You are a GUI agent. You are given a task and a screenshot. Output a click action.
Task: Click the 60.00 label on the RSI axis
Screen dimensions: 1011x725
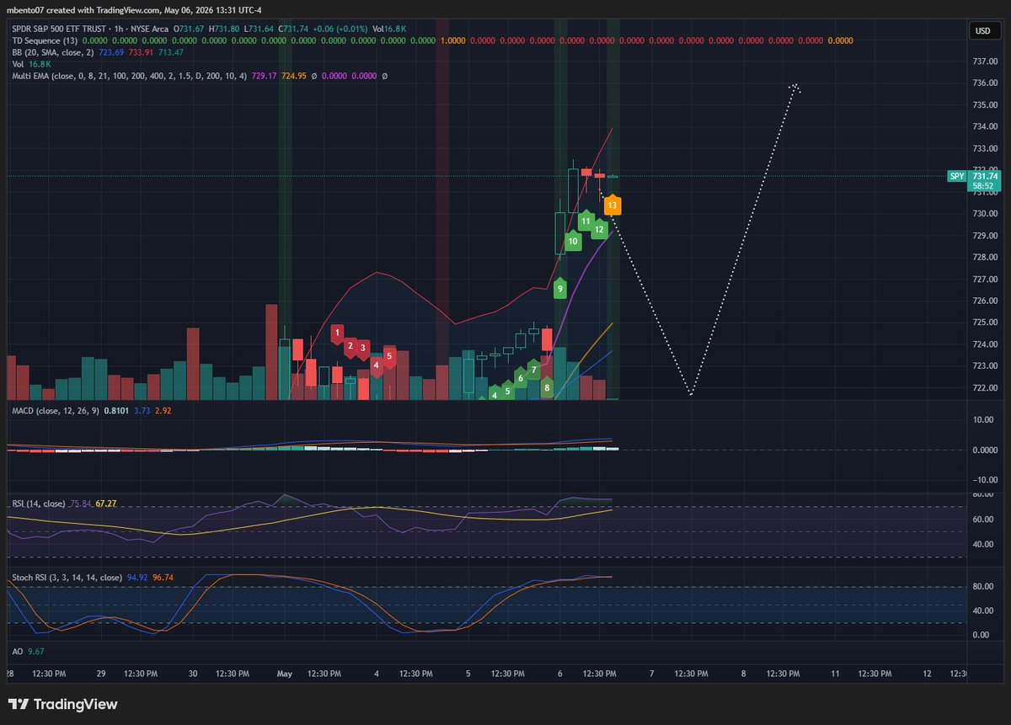point(984,520)
